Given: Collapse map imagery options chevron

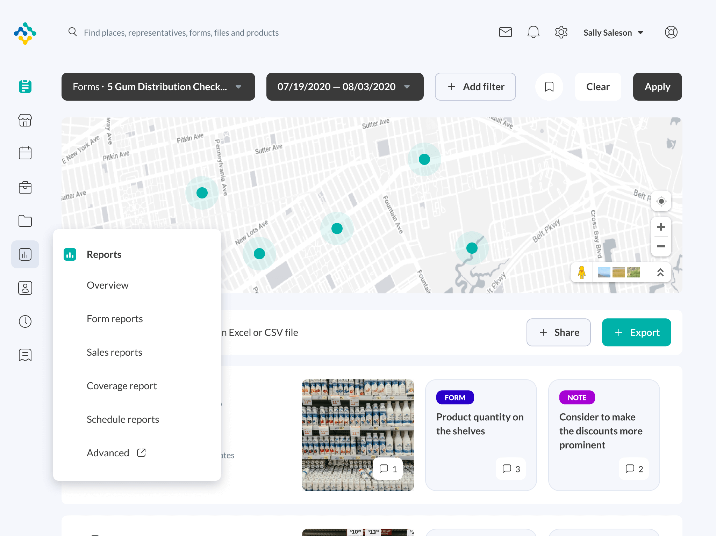Looking at the screenshot, I should tap(660, 272).
